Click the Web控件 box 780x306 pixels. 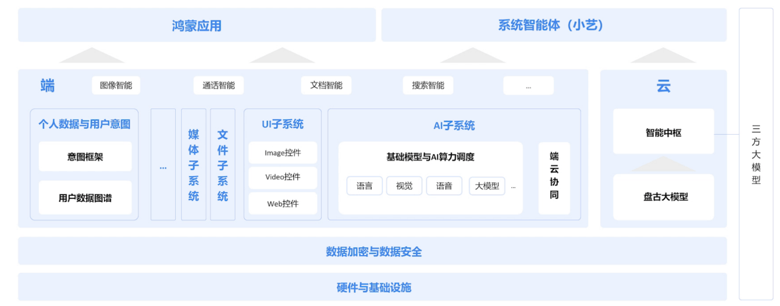283,204
